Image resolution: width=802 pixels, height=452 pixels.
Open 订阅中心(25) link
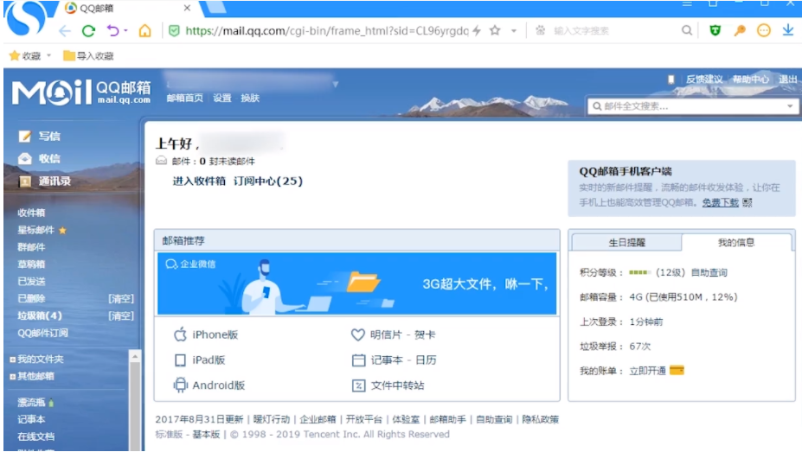pos(268,181)
